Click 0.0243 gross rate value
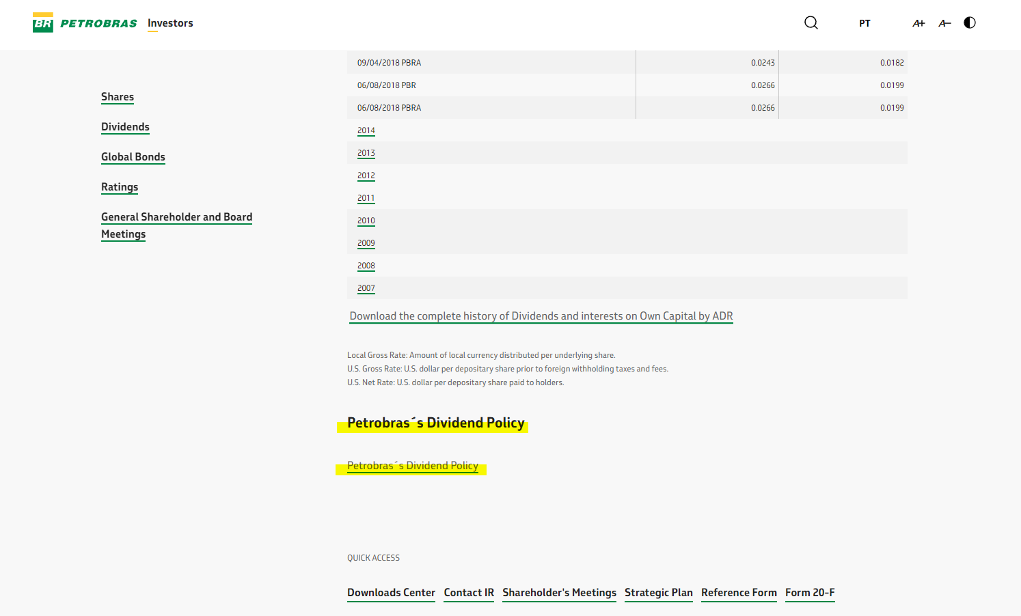This screenshot has height=616, width=1021. [763, 63]
